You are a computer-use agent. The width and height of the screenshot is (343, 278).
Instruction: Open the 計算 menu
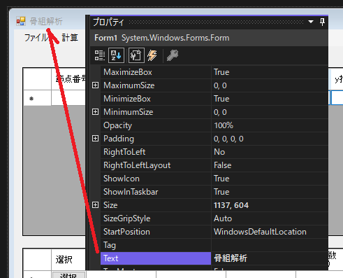click(x=70, y=38)
